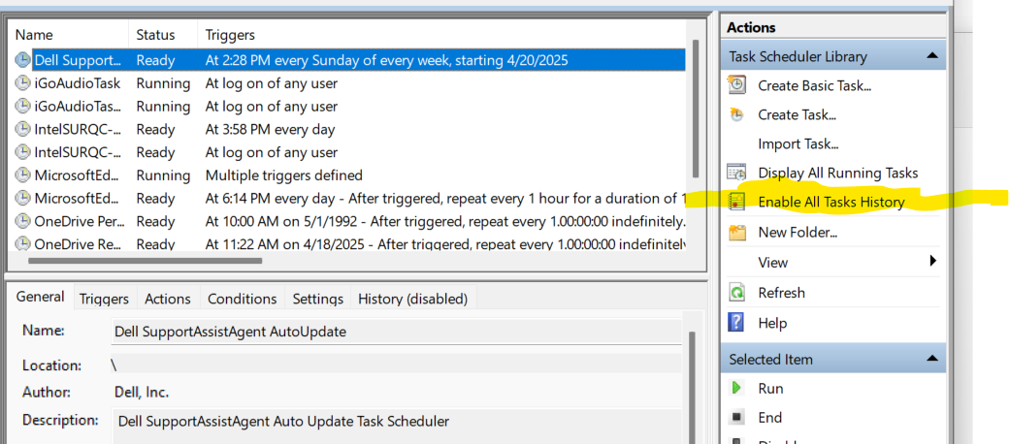The height and width of the screenshot is (444, 1010).
Task: Switch to the Conditions tab
Action: click(x=243, y=300)
